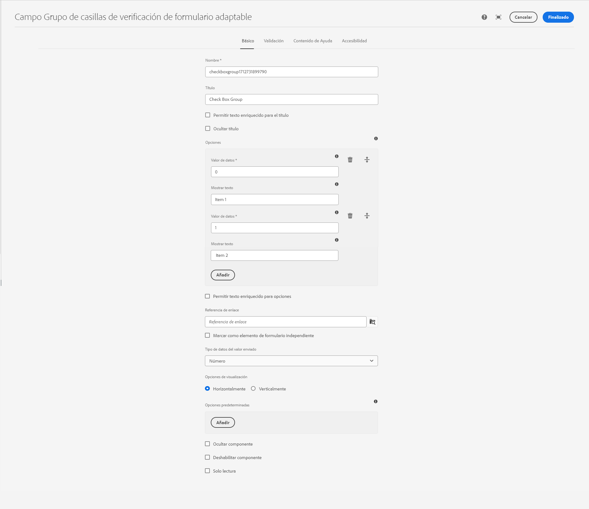
Task: Click the Cancelar button
Action: click(523, 17)
